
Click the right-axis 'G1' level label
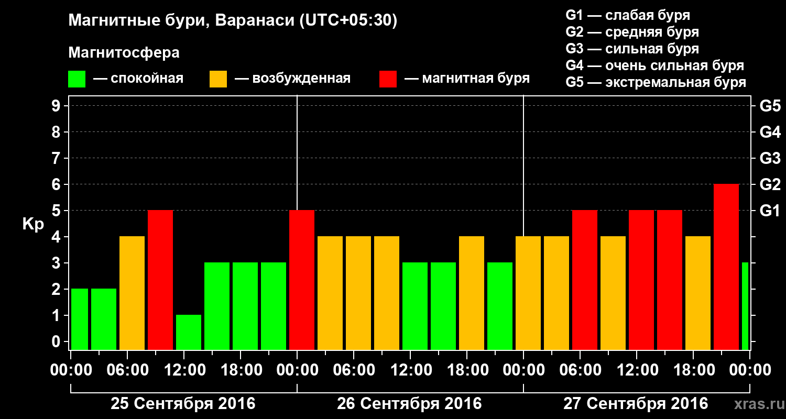tap(770, 211)
